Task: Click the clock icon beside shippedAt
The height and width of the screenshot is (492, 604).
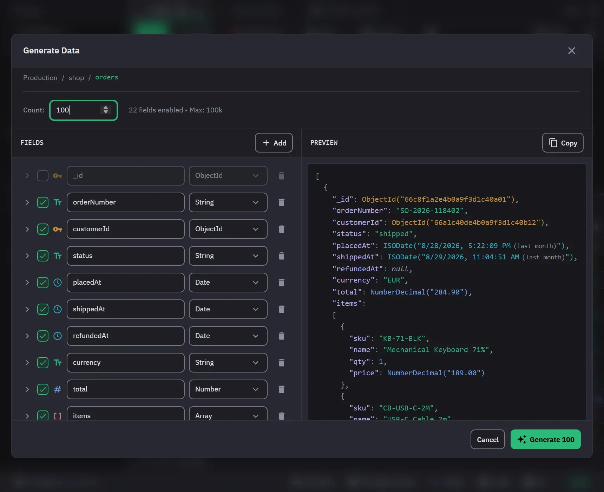Action: pos(58,309)
